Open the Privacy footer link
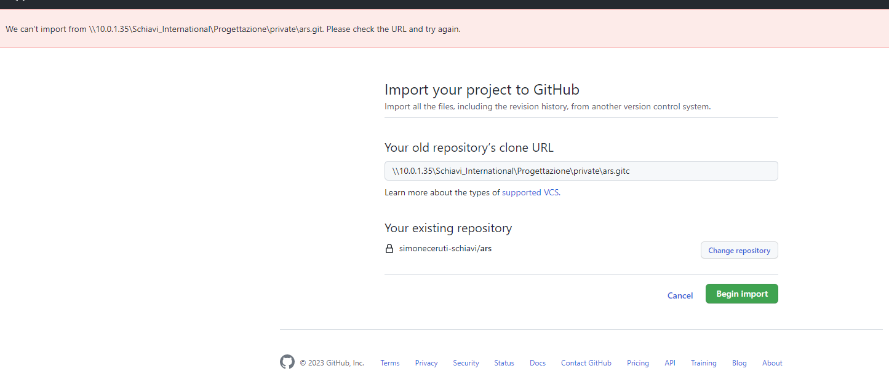 (x=426, y=363)
